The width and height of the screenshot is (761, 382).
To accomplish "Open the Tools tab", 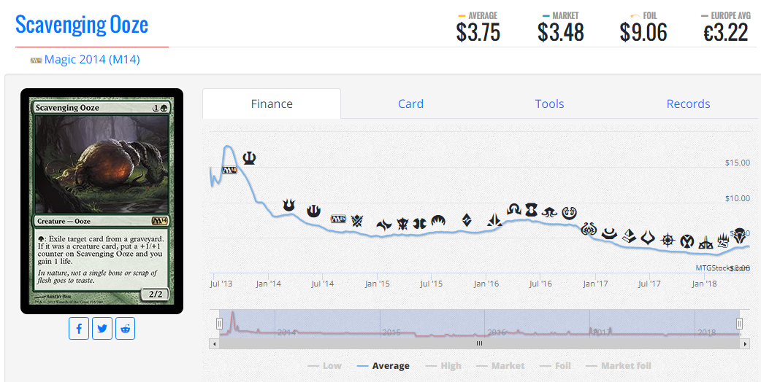I will tap(549, 104).
